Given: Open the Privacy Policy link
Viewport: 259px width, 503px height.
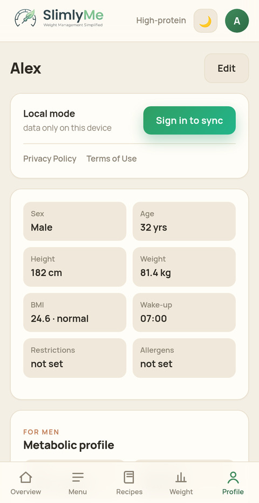Looking at the screenshot, I should click(x=50, y=159).
